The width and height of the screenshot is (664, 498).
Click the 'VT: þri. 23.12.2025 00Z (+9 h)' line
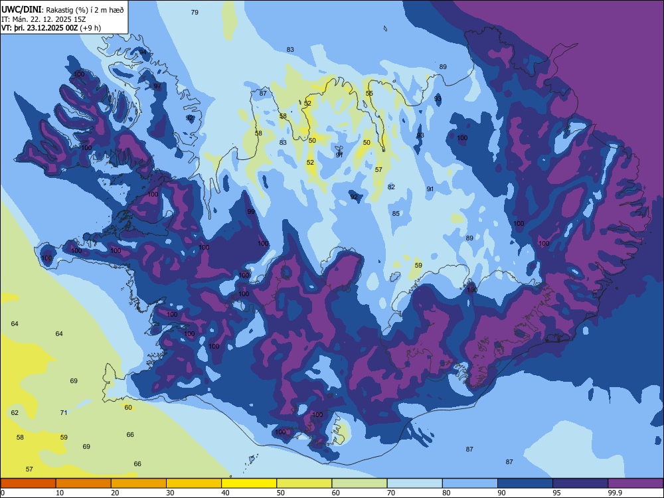coord(51,28)
